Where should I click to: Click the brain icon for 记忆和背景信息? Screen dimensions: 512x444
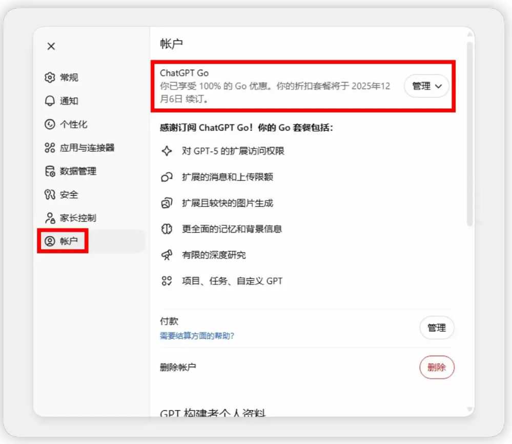tap(167, 229)
